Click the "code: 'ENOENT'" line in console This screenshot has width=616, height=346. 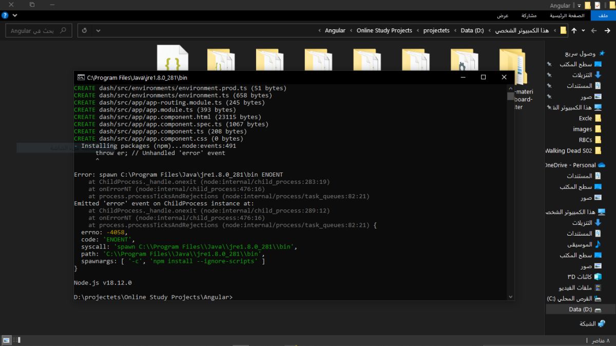[108, 240]
